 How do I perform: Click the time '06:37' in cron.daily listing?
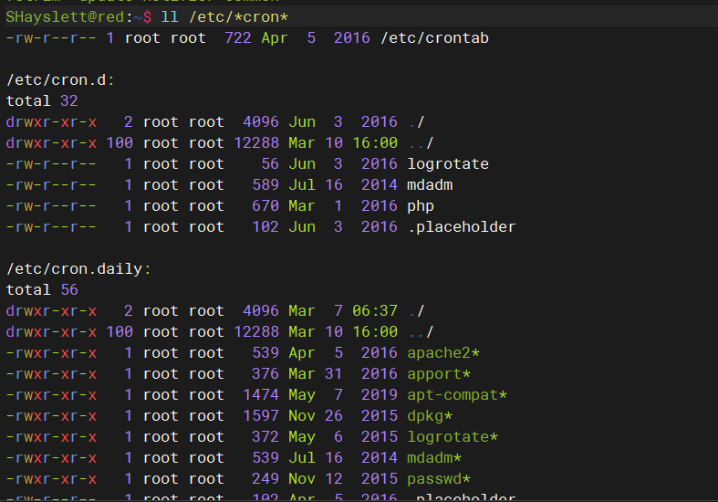coord(375,311)
